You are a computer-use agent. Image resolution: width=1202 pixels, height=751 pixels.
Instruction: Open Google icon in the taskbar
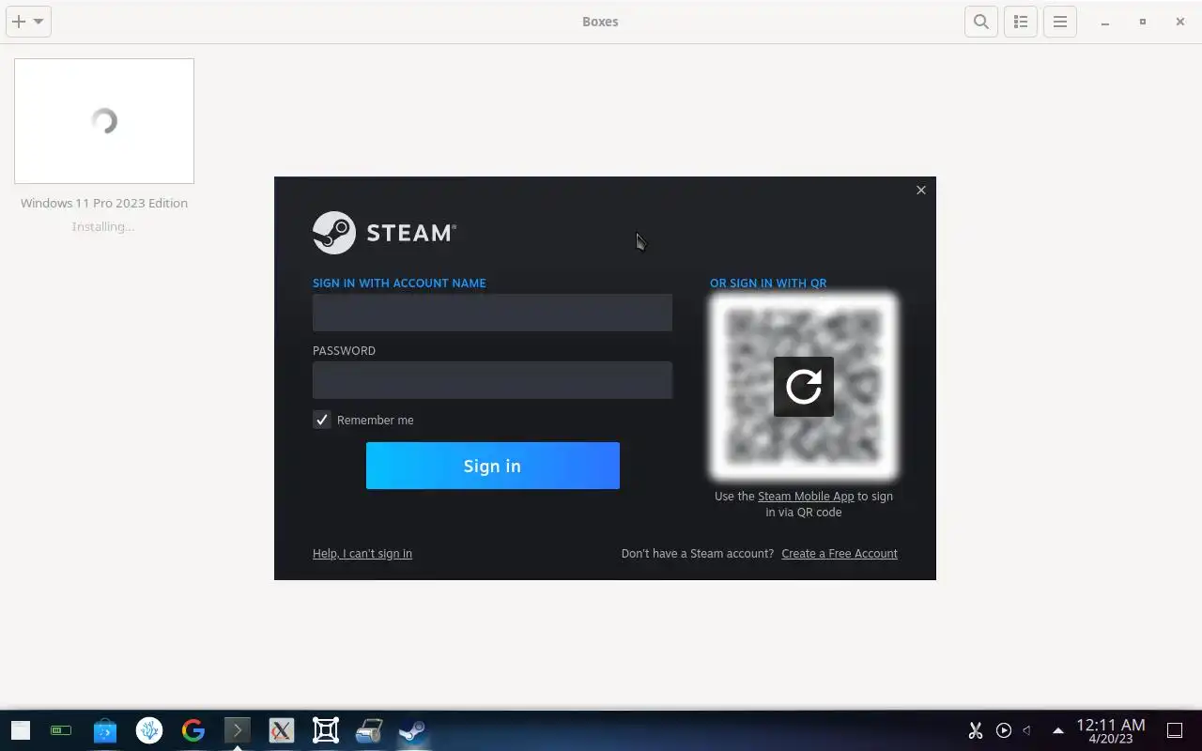(193, 730)
